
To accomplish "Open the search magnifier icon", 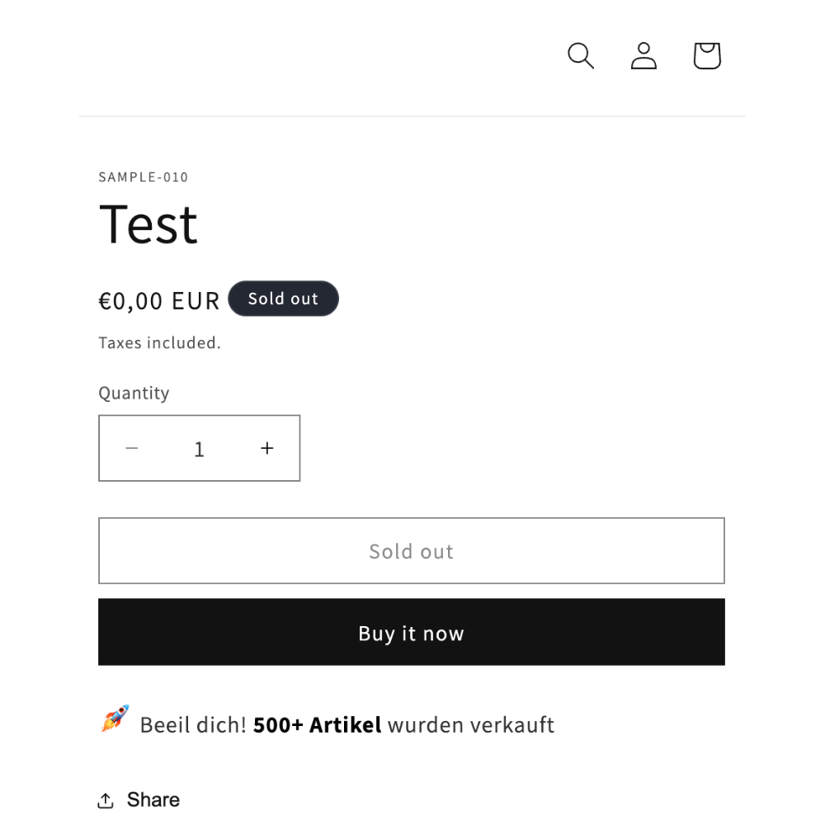I will [580, 56].
